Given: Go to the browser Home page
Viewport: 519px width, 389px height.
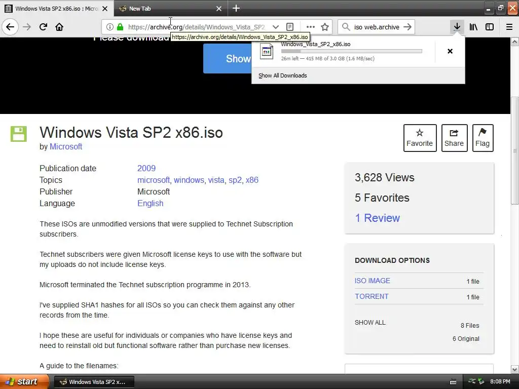Looking at the screenshot, I should (x=59, y=27).
